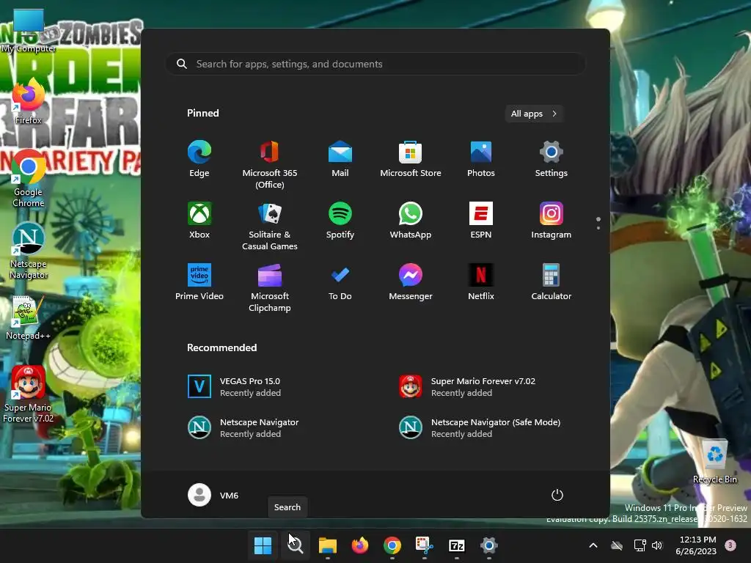This screenshot has height=563, width=751.
Task: Open the clock and date panel
Action: tap(696, 545)
